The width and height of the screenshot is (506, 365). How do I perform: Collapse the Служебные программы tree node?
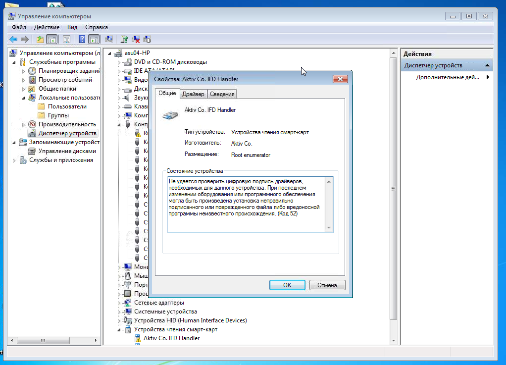click(14, 62)
